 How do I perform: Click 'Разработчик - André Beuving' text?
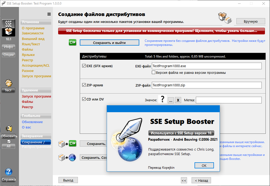173,139
